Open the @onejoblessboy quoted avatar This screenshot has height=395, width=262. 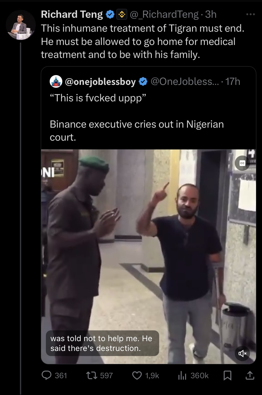56,81
